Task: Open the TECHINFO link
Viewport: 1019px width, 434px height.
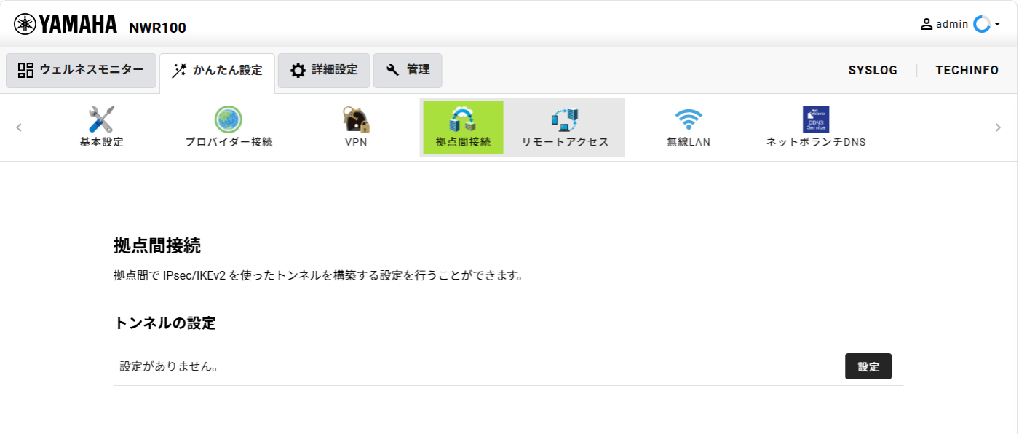Action: click(967, 71)
